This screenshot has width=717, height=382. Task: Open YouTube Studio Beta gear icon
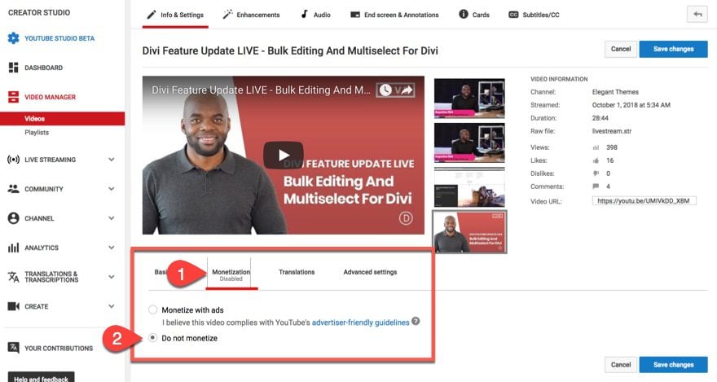(13, 38)
